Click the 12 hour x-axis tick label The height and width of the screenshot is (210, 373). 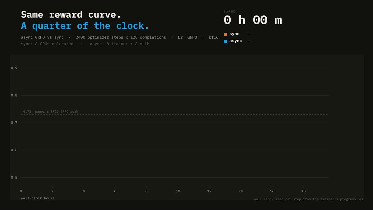(x=209, y=191)
